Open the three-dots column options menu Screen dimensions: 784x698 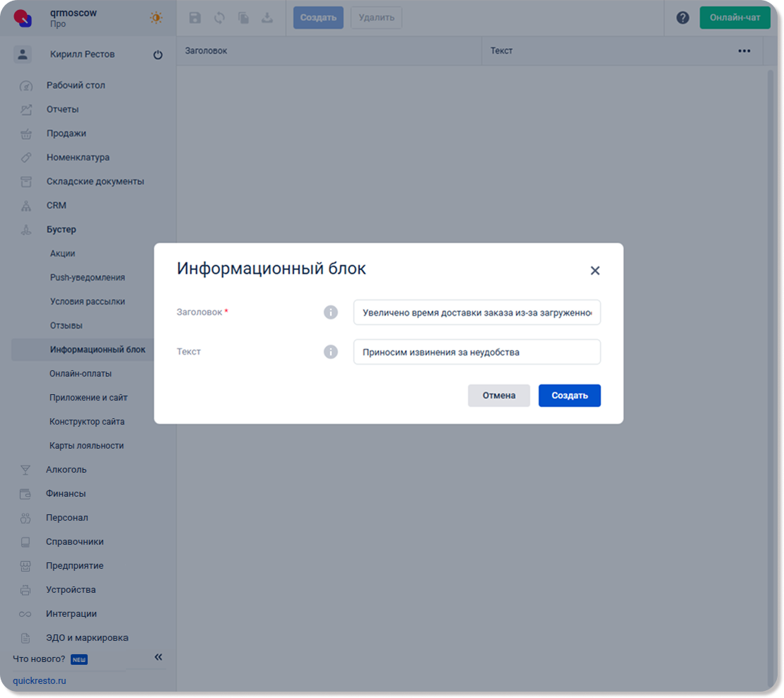click(744, 51)
